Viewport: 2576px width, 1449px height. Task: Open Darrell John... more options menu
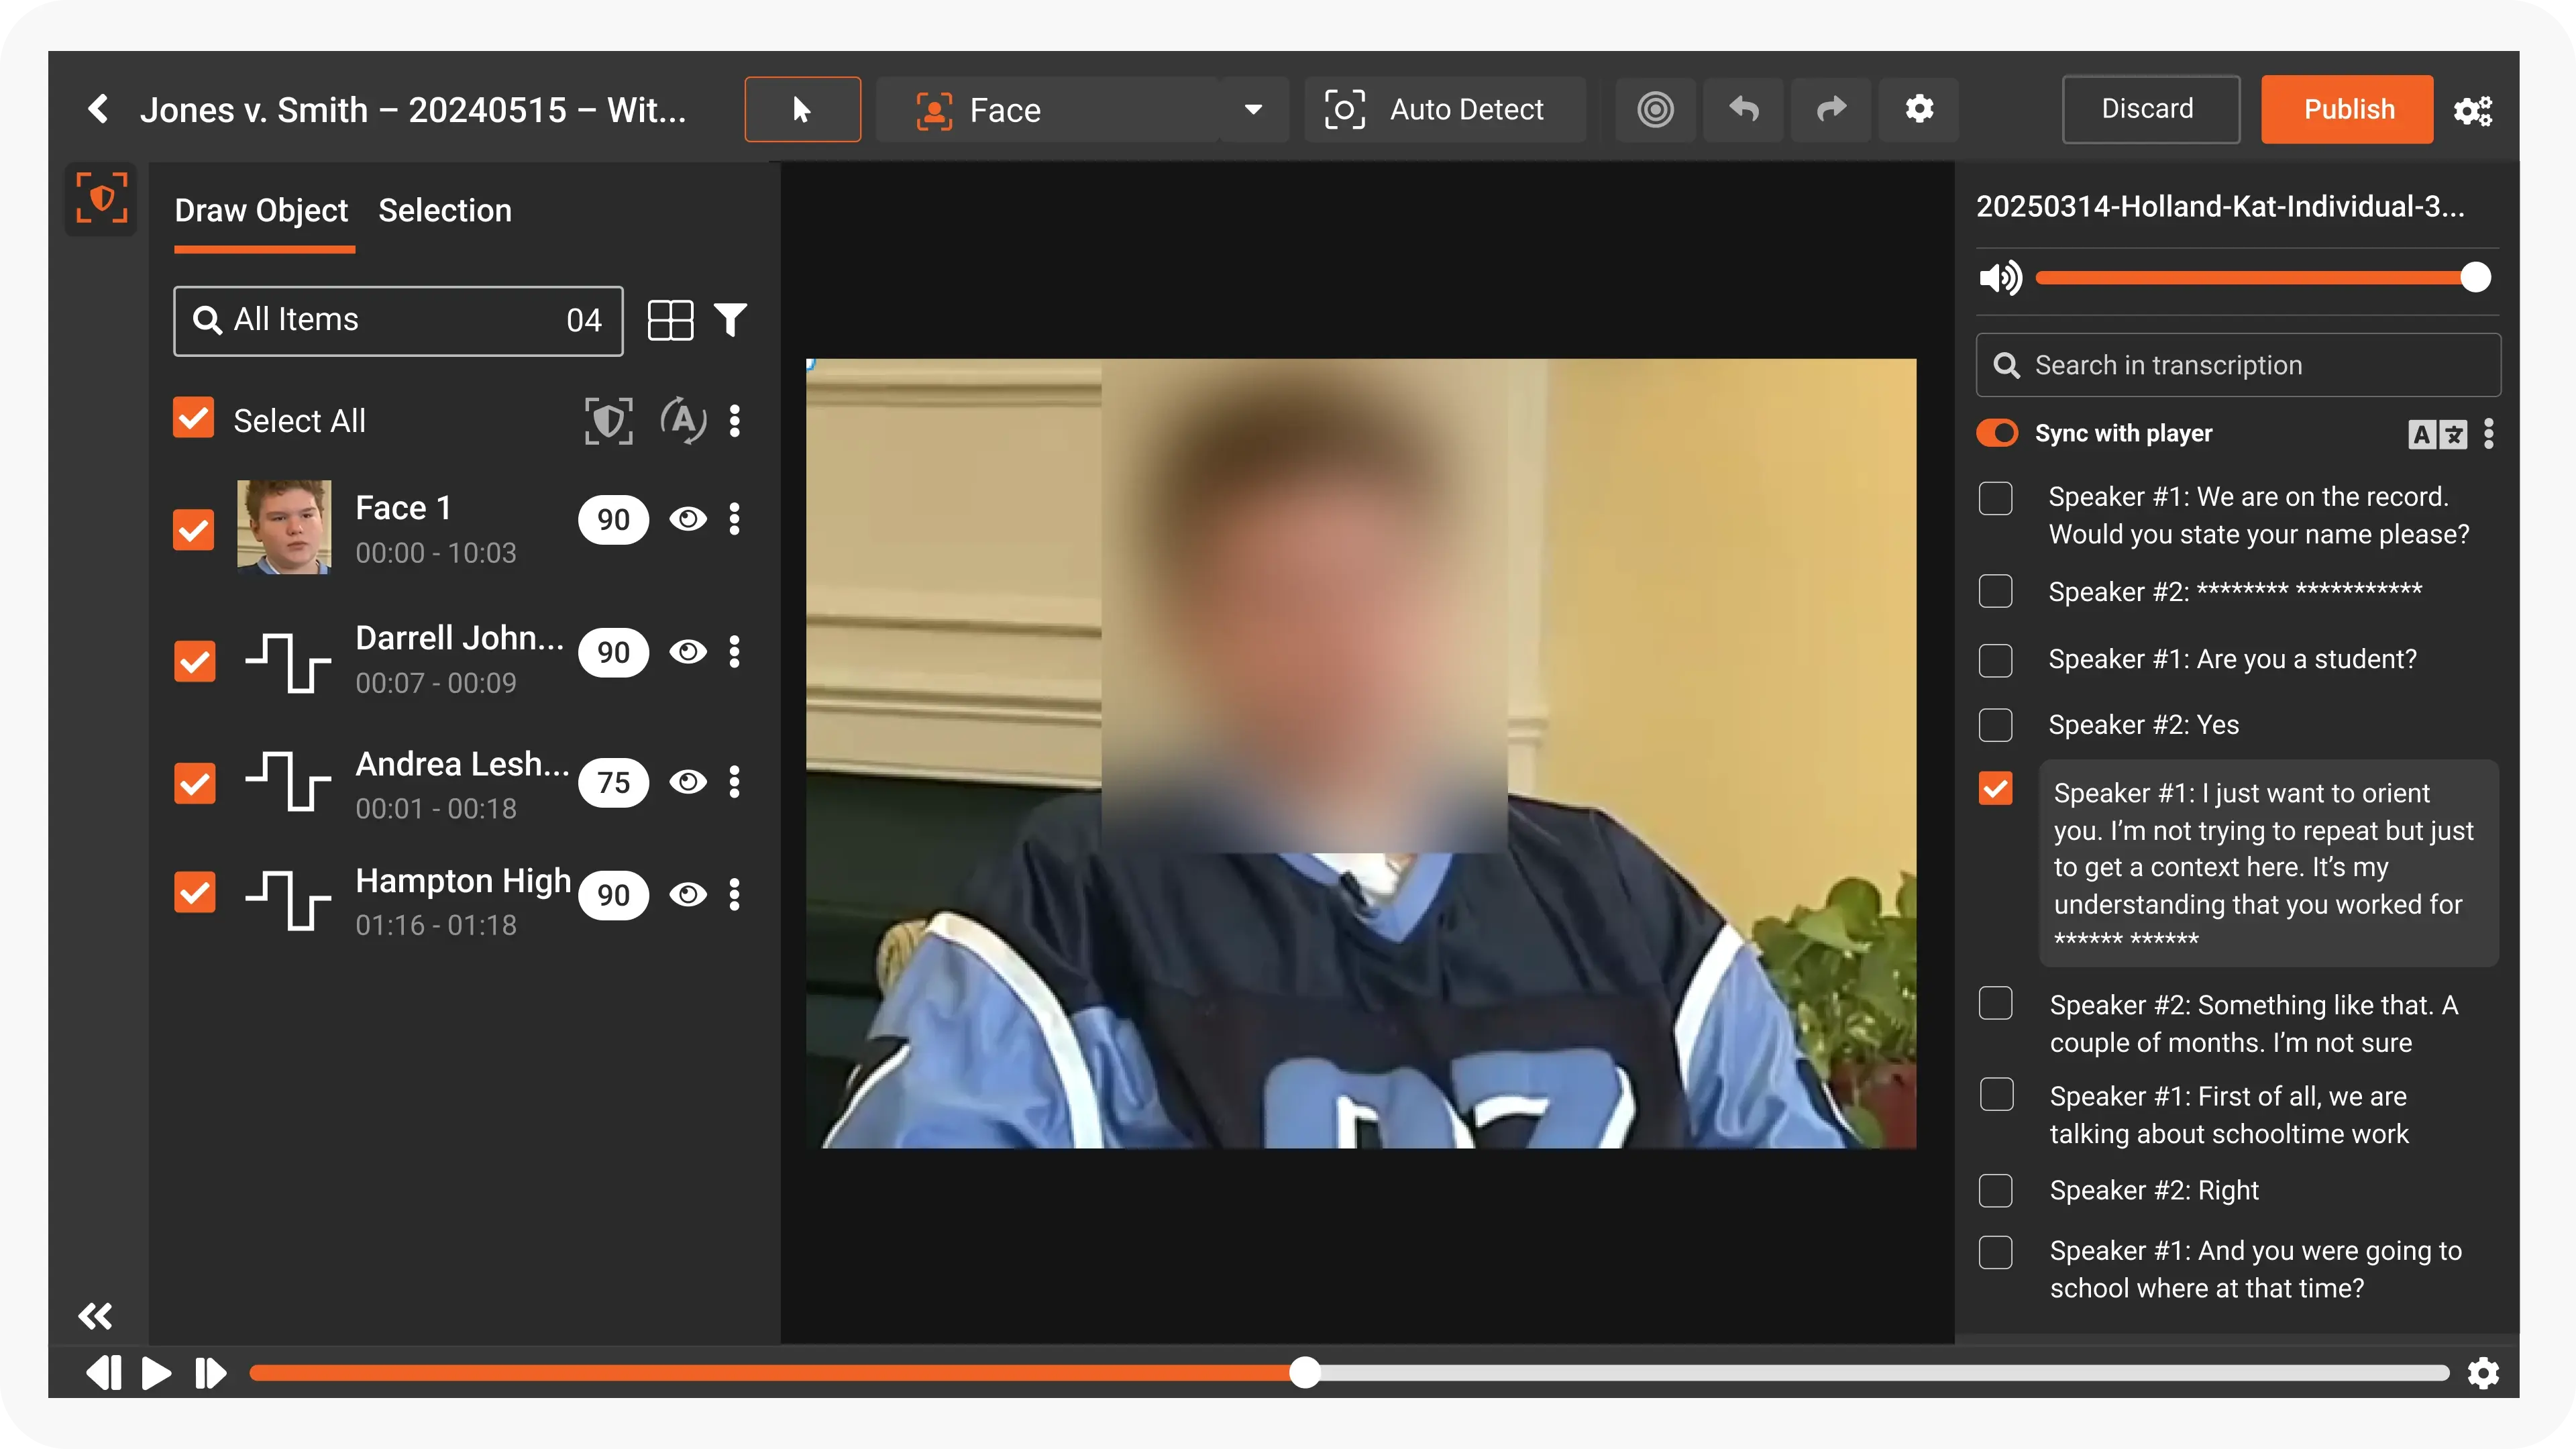point(735,652)
